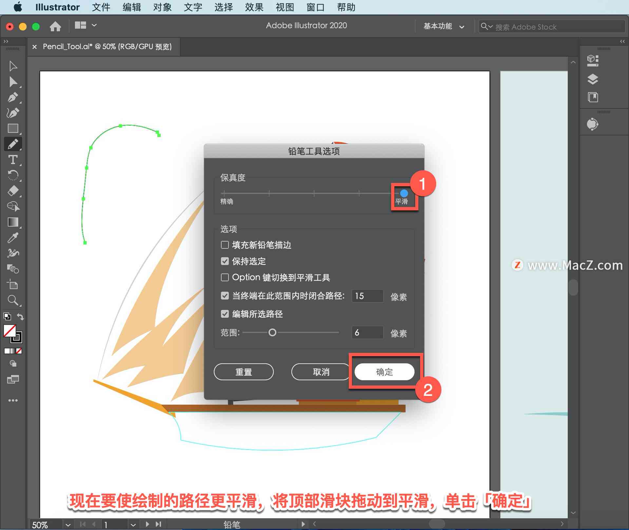Open the Properties panel icon
Viewport: 629px width, 530px height.
pyautogui.click(x=593, y=61)
